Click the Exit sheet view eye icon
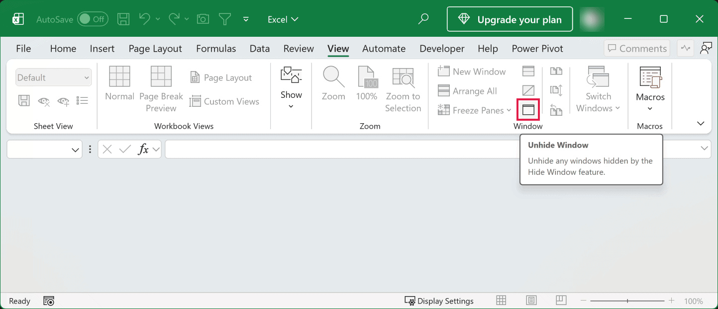718x309 pixels. [x=44, y=101]
